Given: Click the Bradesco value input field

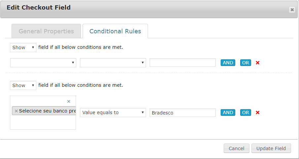Looking at the screenshot, I should pyautogui.click(x=183, y=112).
